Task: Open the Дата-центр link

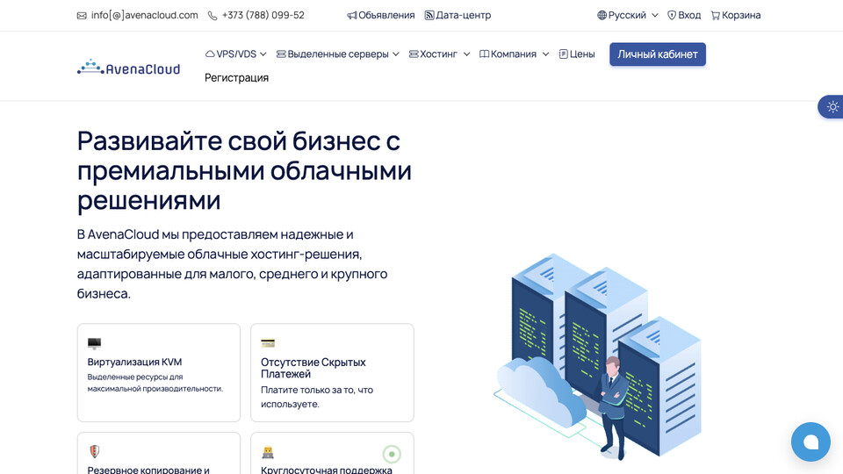Action: 458,16
